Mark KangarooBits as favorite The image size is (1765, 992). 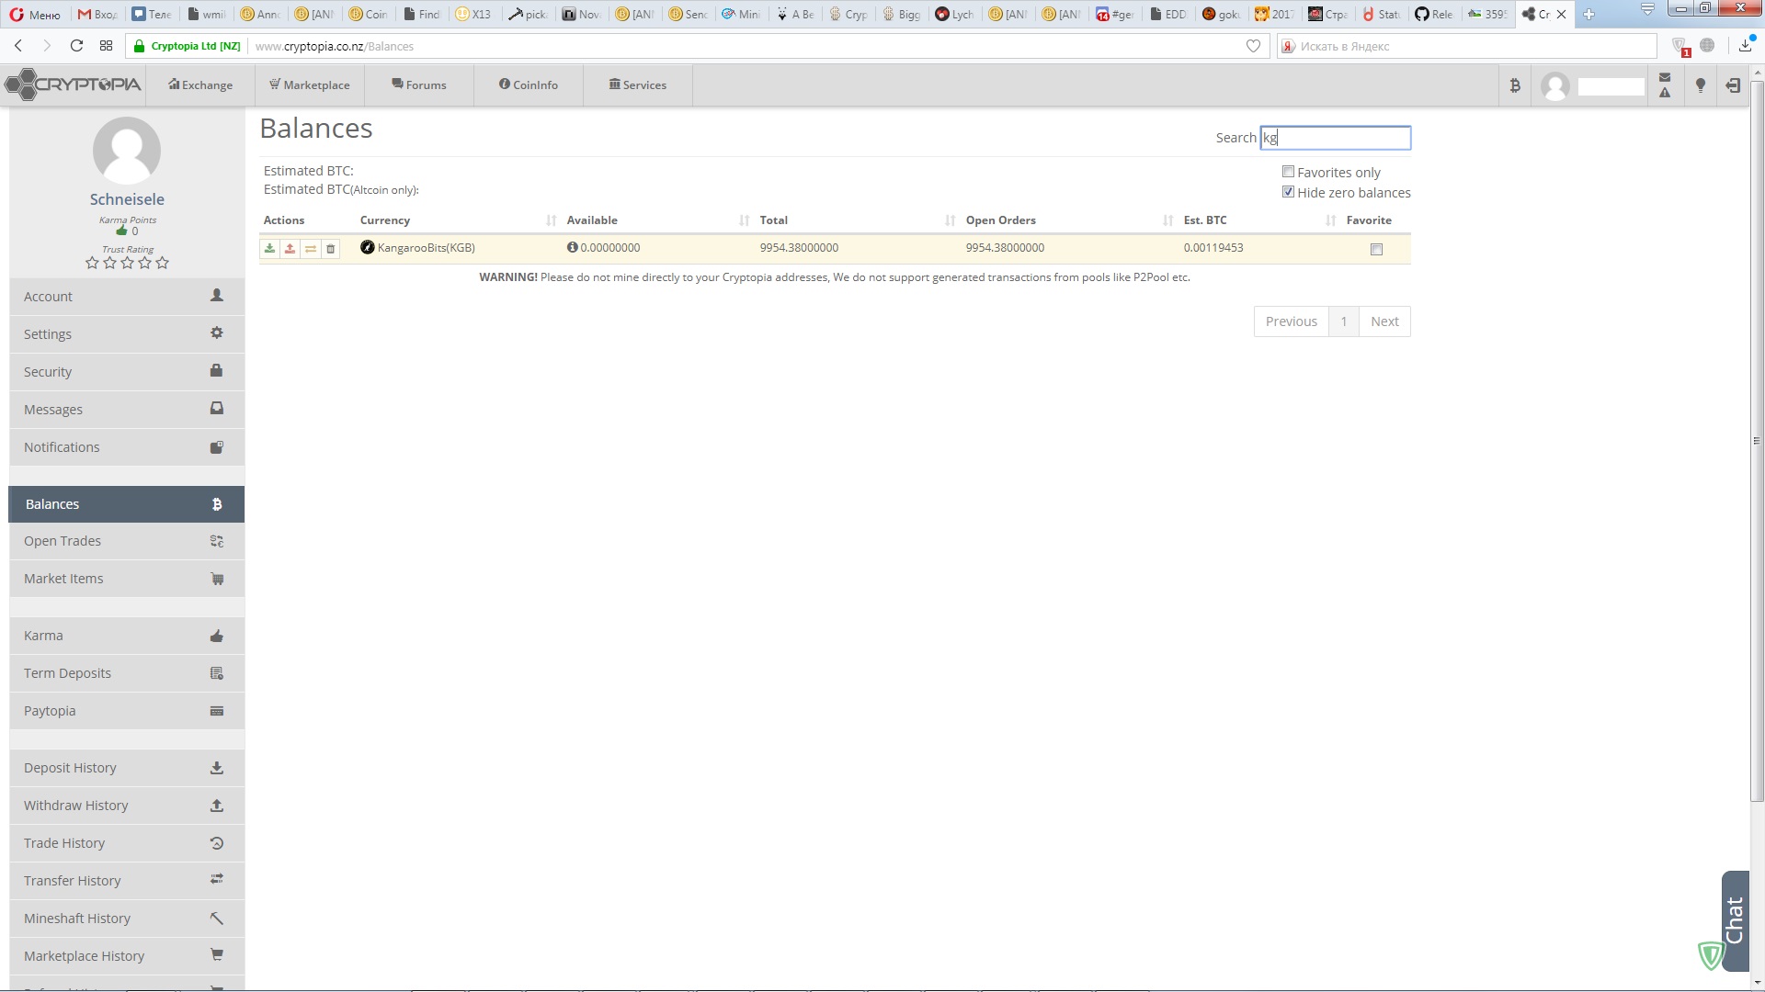[1376, 249]
